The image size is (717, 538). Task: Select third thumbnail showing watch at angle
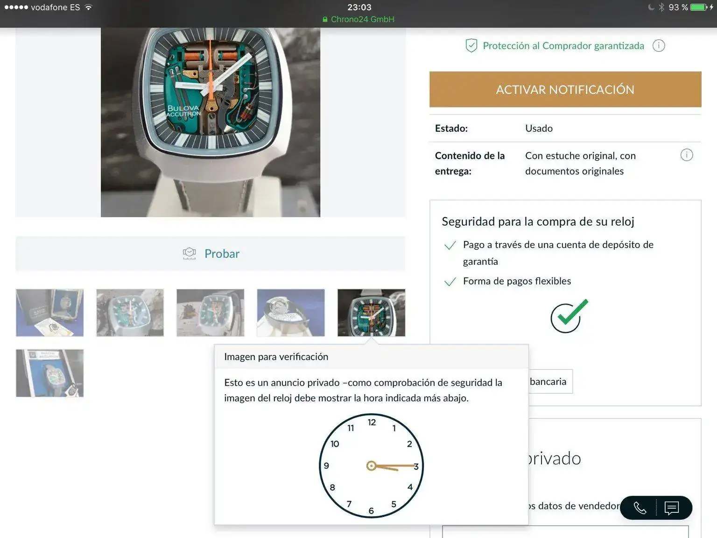click(210, 312)
